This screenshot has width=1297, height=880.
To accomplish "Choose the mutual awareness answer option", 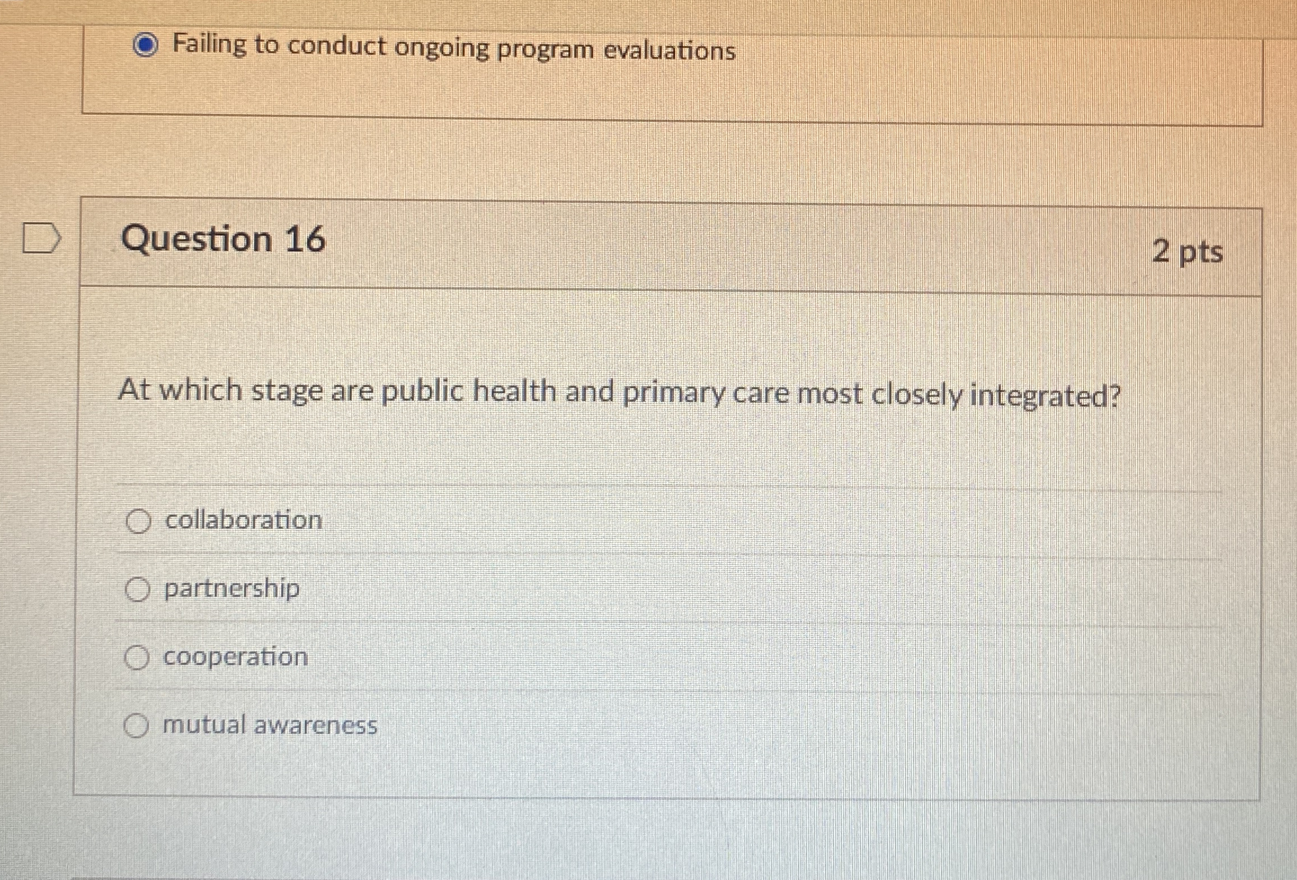I will click(137, 726).
